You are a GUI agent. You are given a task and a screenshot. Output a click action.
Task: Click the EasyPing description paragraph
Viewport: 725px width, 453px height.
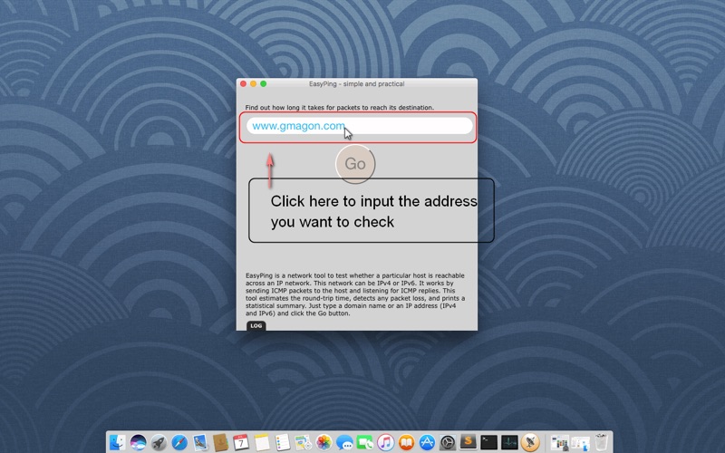tap(355, 294)
